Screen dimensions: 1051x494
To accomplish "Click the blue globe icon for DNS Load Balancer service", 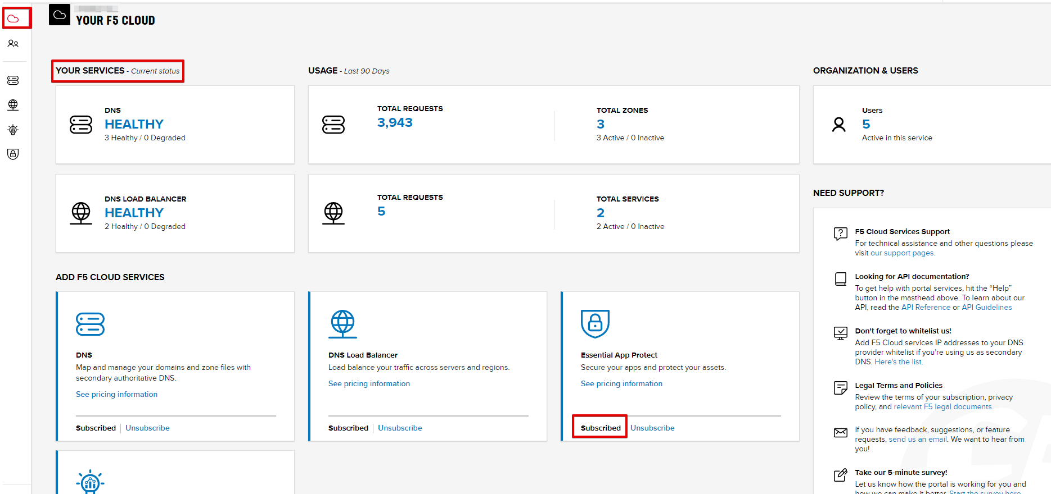I will pos(342,324).
